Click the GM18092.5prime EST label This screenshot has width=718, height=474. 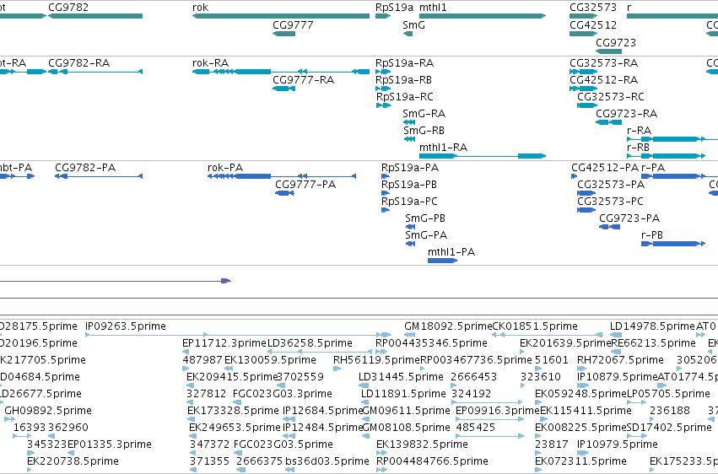click(x=448, y=326)
